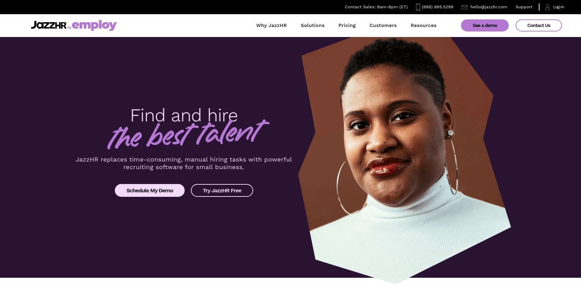The height and width of the screenshot is (303, 581).
Task: Click Try JazzHR Free button
Action: (x=222, y=191)
